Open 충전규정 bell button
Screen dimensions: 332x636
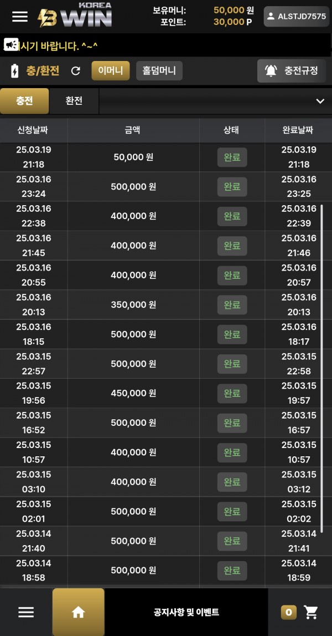(x=292, y=70)
